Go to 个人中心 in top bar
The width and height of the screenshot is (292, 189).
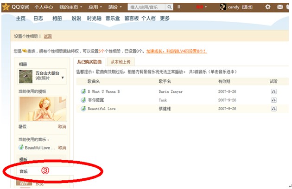[44, 7]
